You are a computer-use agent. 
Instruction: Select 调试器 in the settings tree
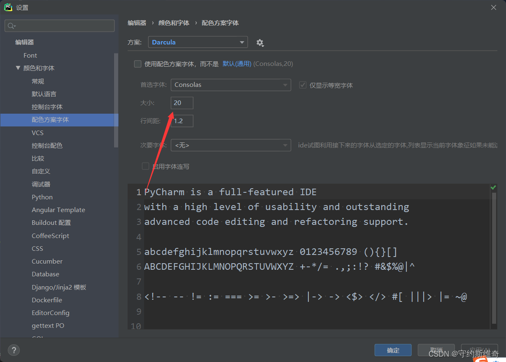(41, 184)
